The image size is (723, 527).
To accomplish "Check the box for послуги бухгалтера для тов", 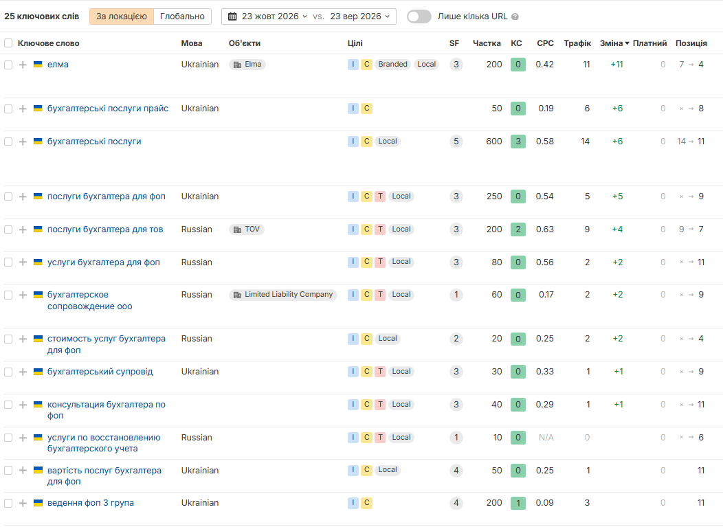I will pyautogui.click(x=8, y=229).
